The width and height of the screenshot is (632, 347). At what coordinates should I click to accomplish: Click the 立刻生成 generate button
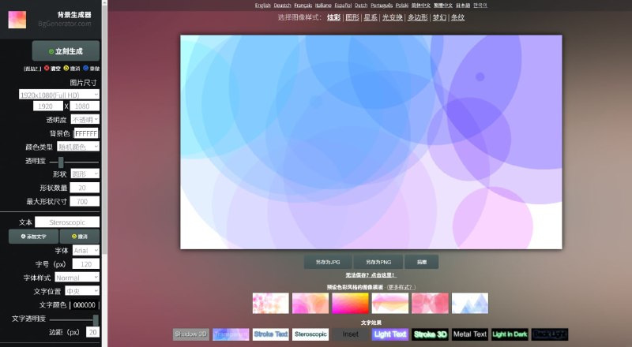click(66, 51)
